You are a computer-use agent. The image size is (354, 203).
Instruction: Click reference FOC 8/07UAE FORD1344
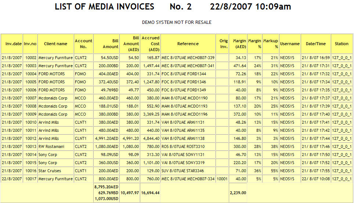coord(184,74)
